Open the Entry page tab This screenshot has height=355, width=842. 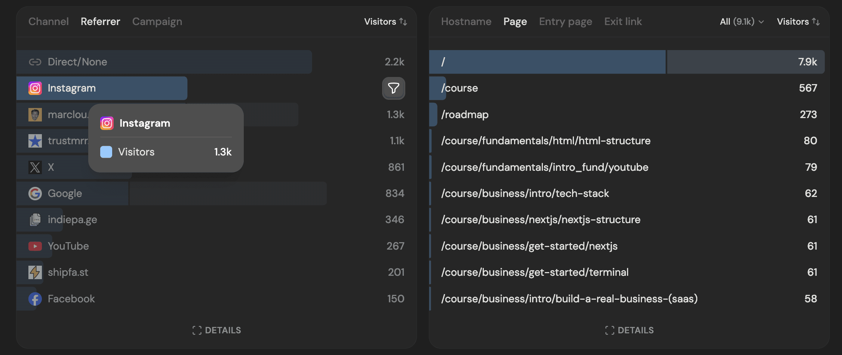(x=565, y=22)
